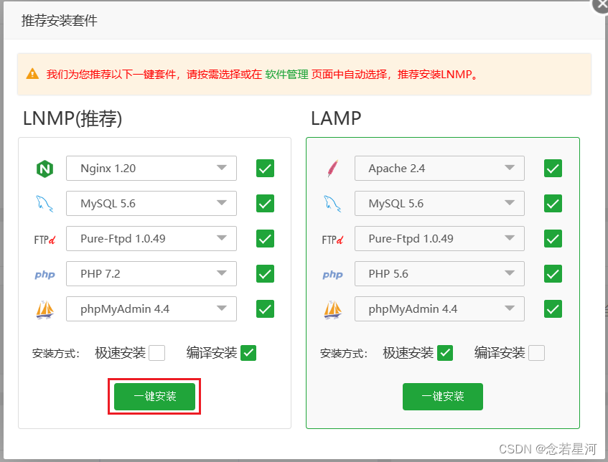Uncheck Nginx 1.20 in the LNMP panel

(265, 168)
